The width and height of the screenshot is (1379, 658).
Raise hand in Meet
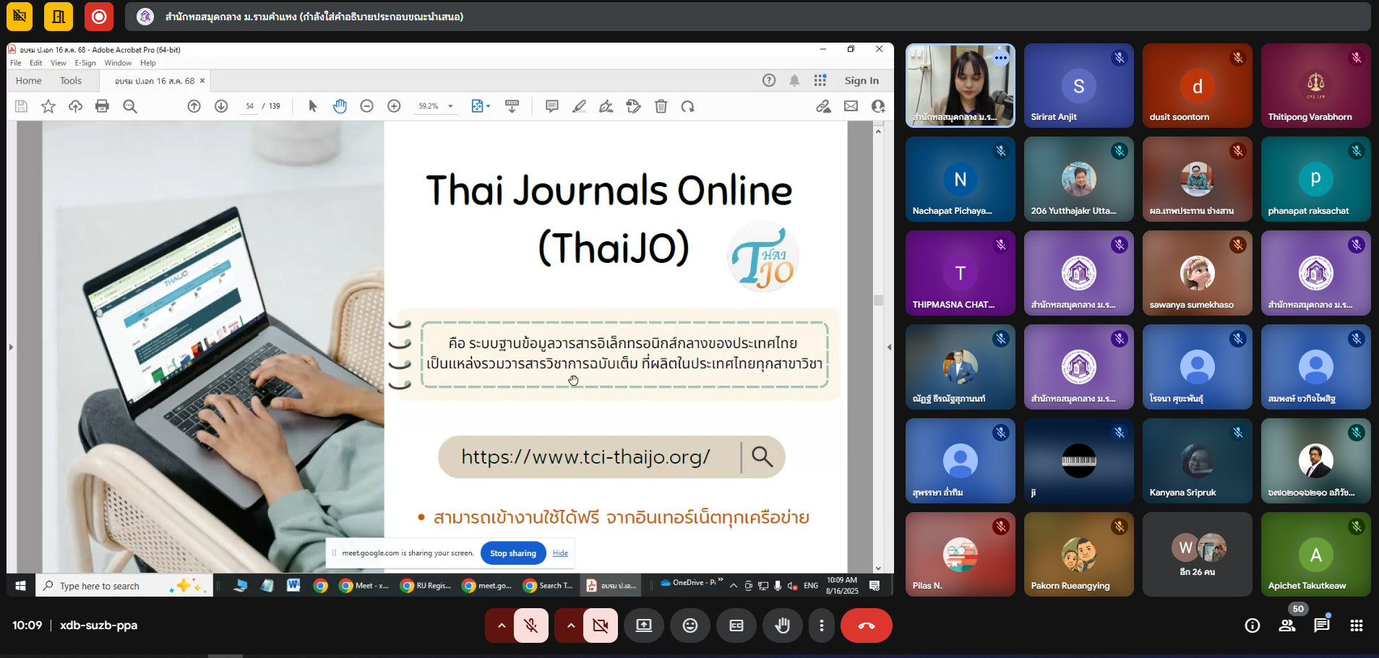[783, 625]
